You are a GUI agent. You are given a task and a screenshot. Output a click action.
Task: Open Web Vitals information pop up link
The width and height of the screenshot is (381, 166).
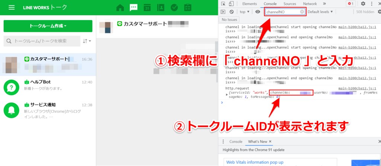coord(254,162)
